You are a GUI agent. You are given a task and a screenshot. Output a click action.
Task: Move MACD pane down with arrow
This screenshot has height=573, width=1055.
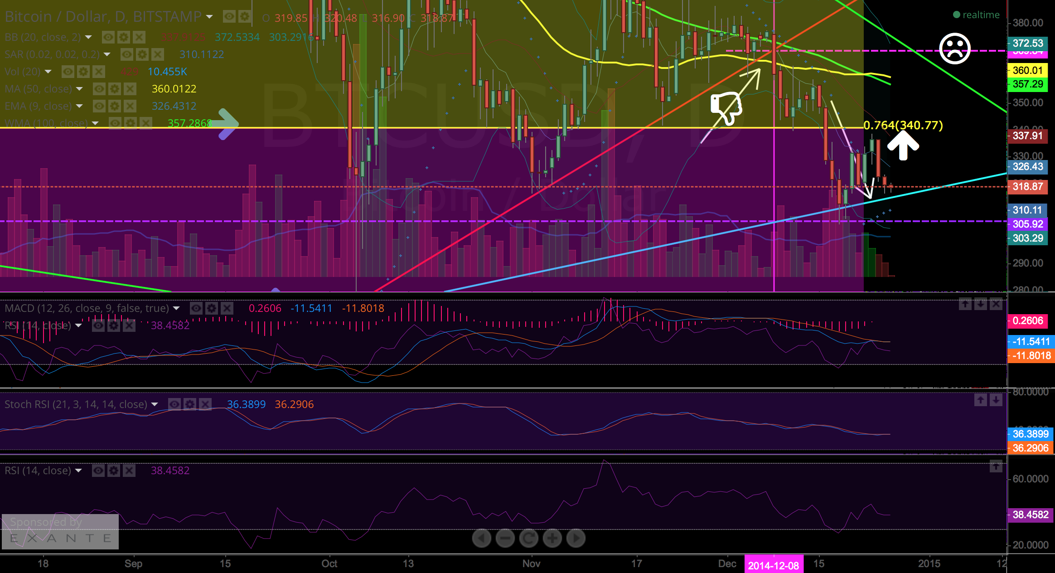tap(981, 304)
